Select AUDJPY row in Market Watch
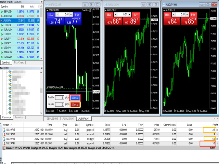This screenshot has height=164, width=219. (20, 20)
